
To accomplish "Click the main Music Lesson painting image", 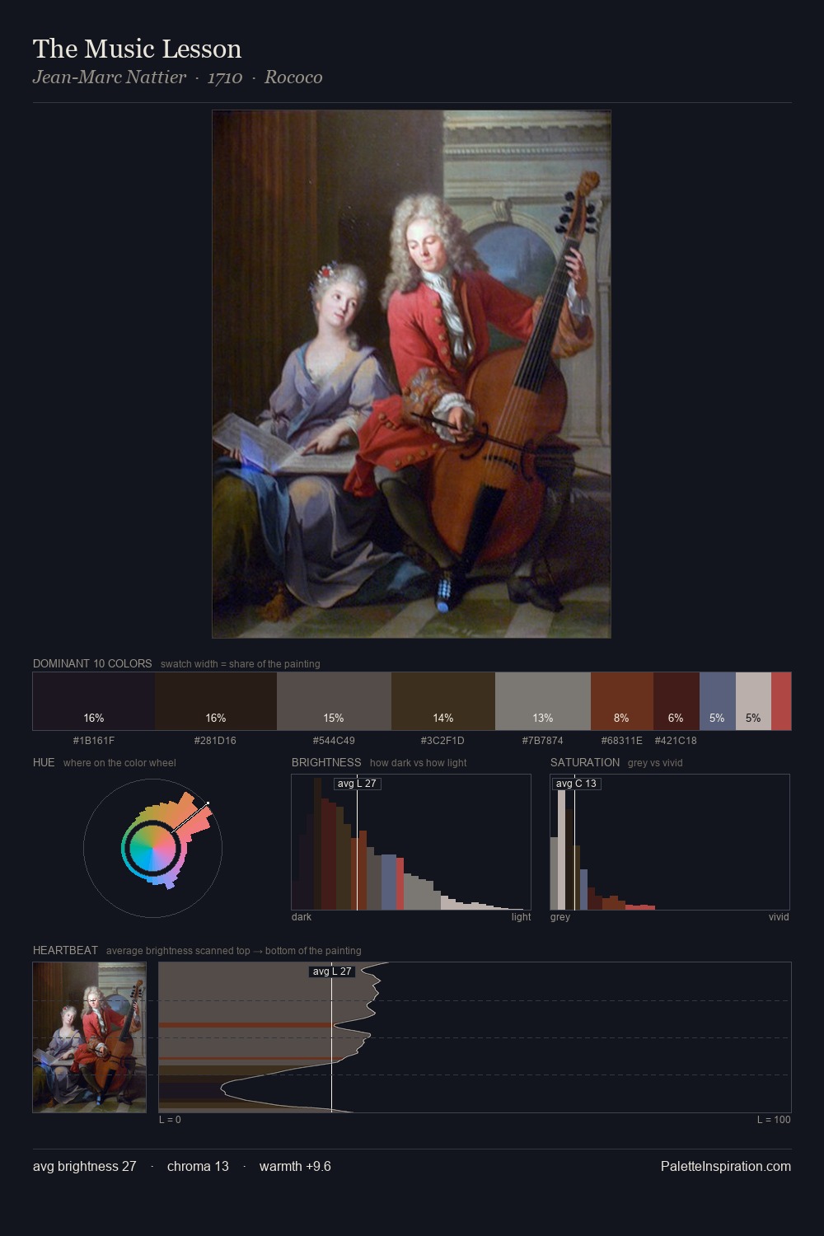I will coord(411,374).
